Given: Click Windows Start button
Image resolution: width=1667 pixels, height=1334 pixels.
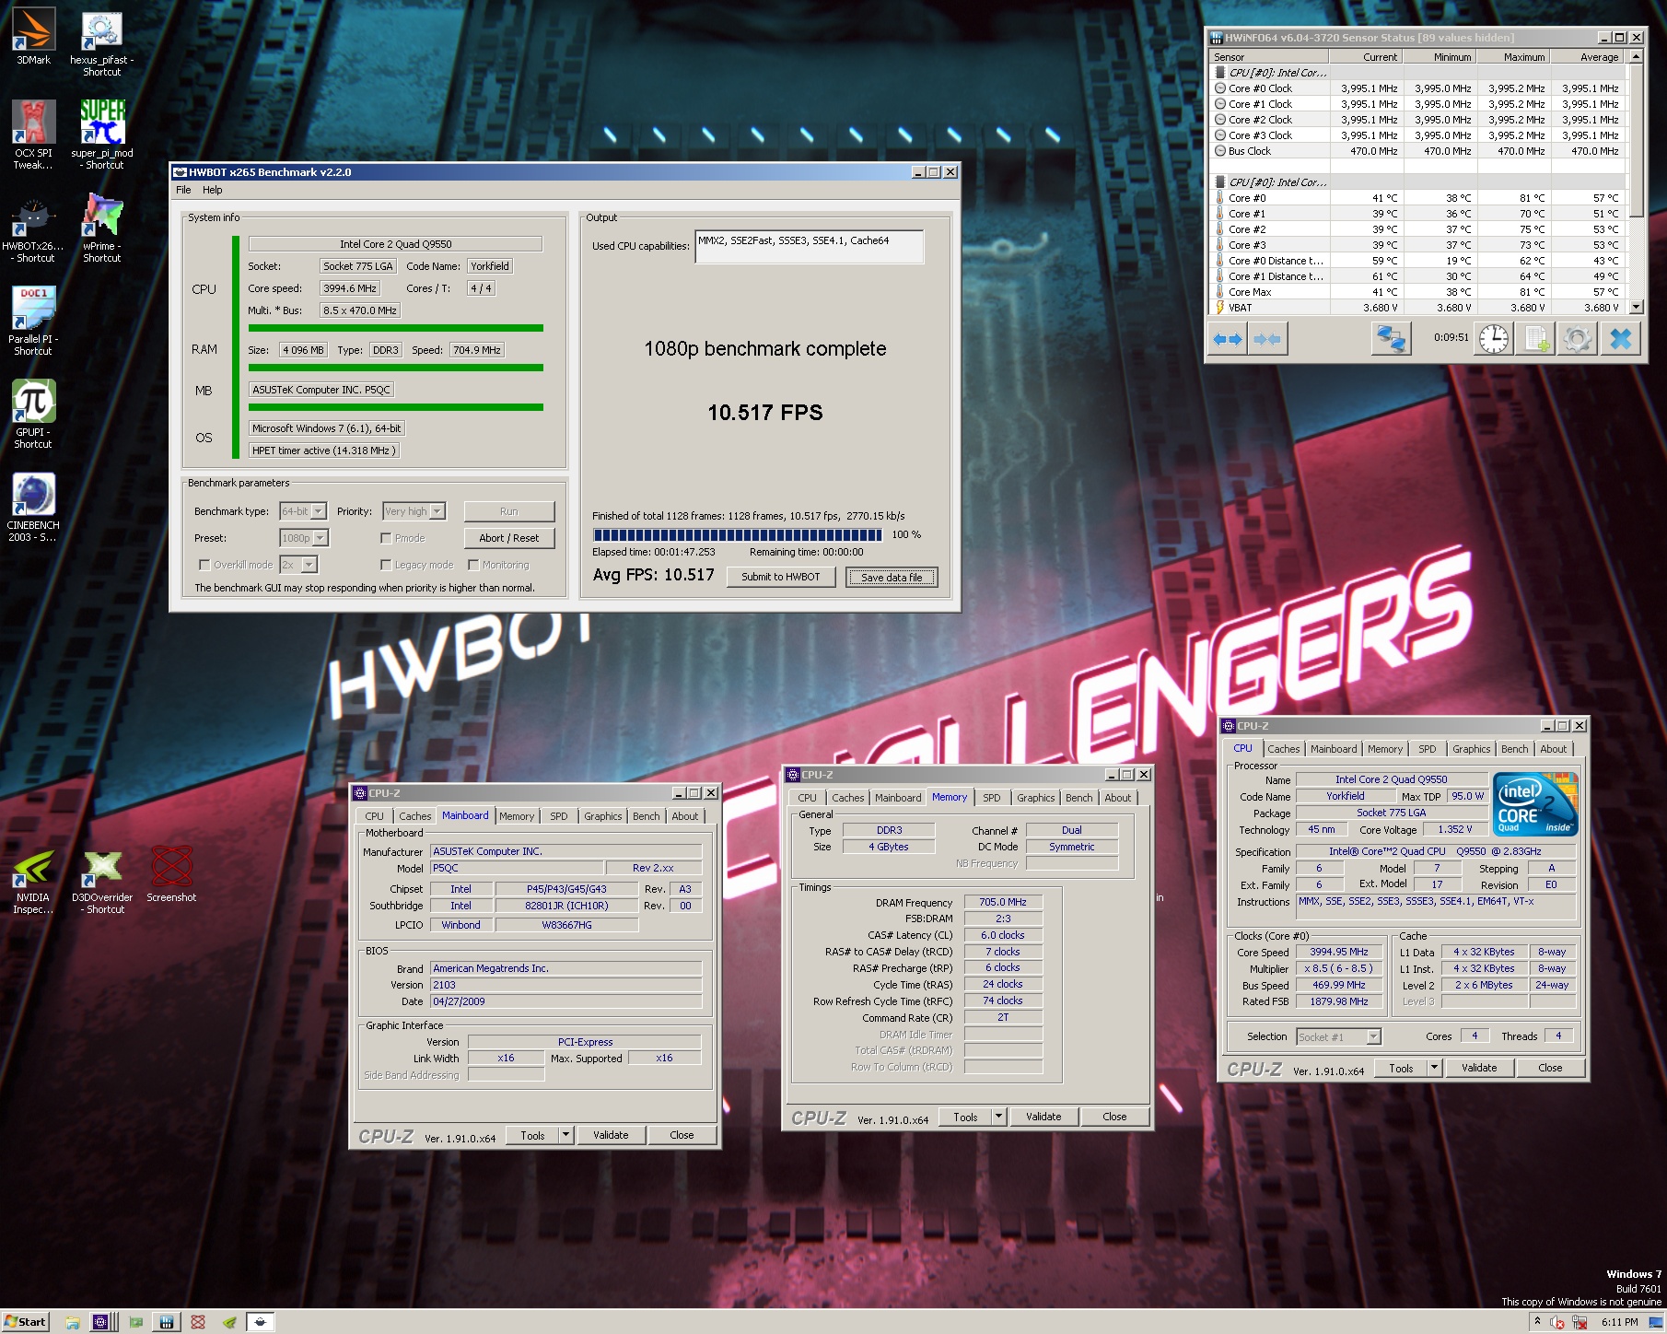Looking at the screenshot, I should 26,1322.
